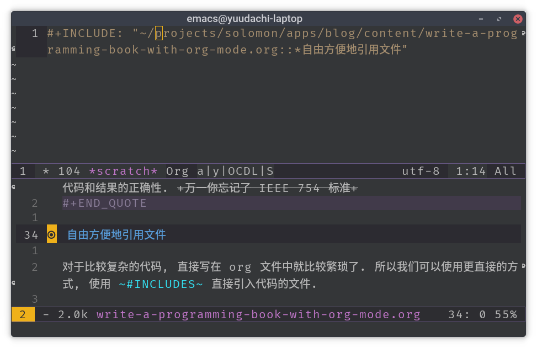Toggle window maximize in the Emacs title bar
The width and height of the screenshot is (537, 348).
click(x=498, y=18)
